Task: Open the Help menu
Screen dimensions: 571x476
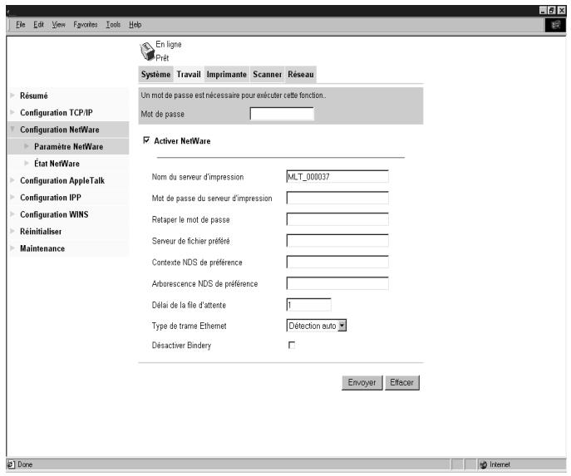Action: 135,25
